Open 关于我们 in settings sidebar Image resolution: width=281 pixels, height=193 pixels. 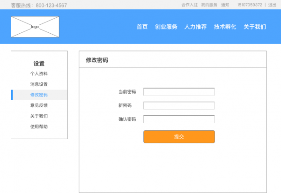click(x=39, y=116)
